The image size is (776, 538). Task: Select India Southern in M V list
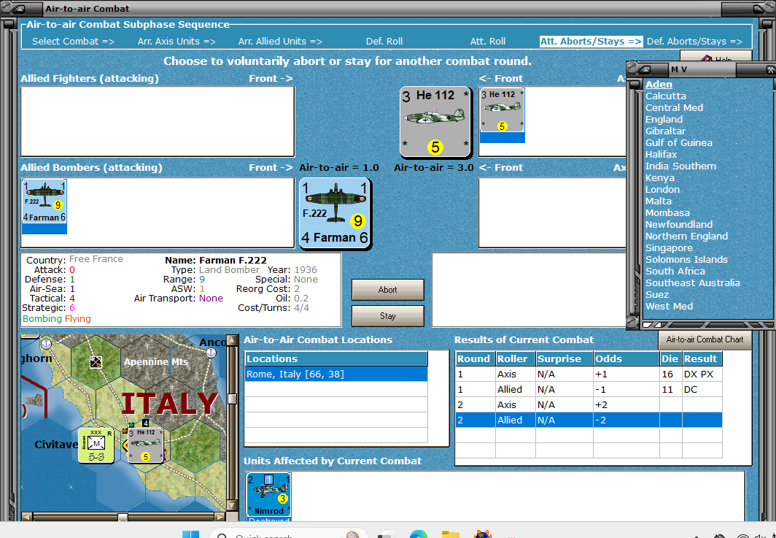[680, 166]
